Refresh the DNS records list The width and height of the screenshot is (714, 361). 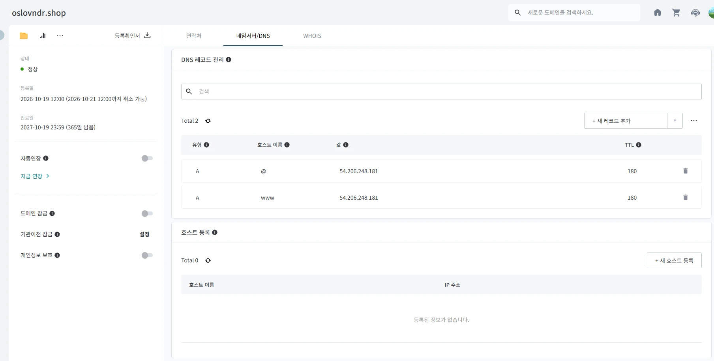coord(208,121)
